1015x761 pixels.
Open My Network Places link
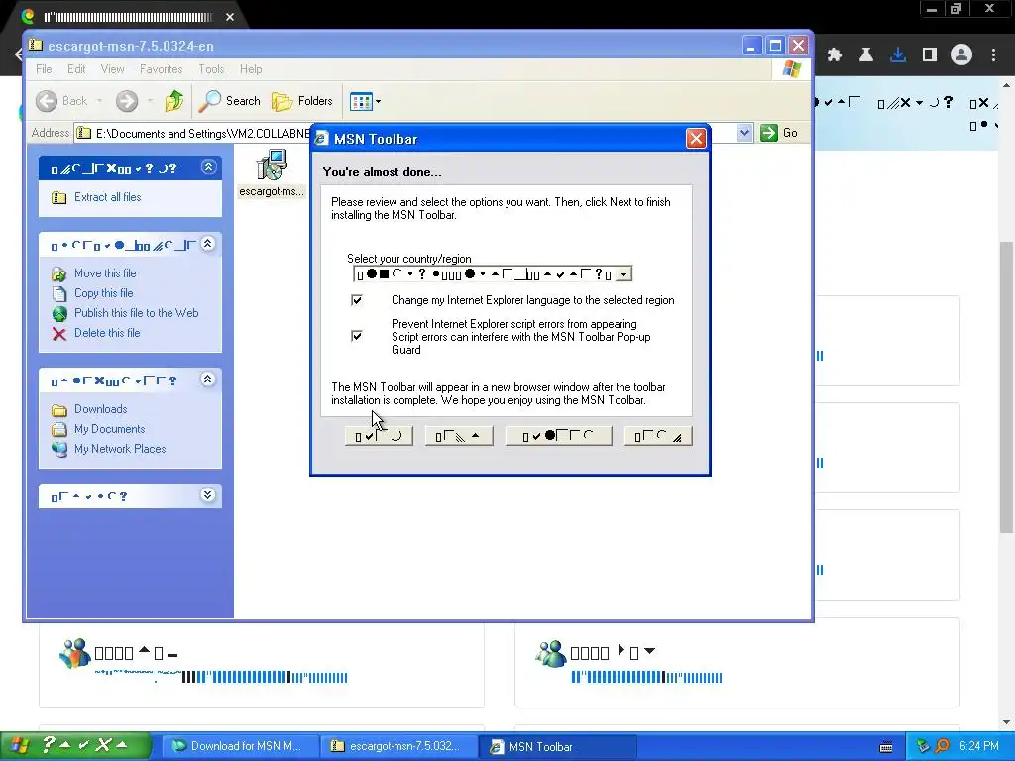coord(120,449)
